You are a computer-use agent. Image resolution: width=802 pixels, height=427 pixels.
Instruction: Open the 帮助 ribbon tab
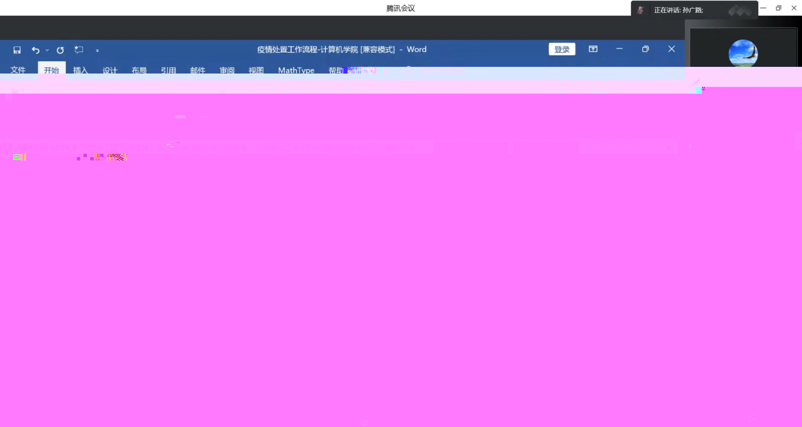[336, 70]
